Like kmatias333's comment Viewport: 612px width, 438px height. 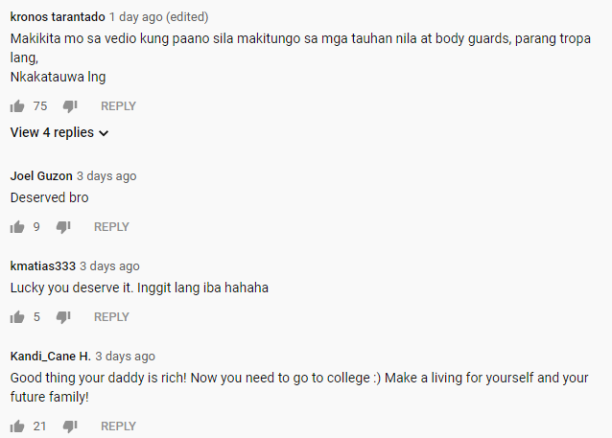pyautogui.click(x=17, y=317)
